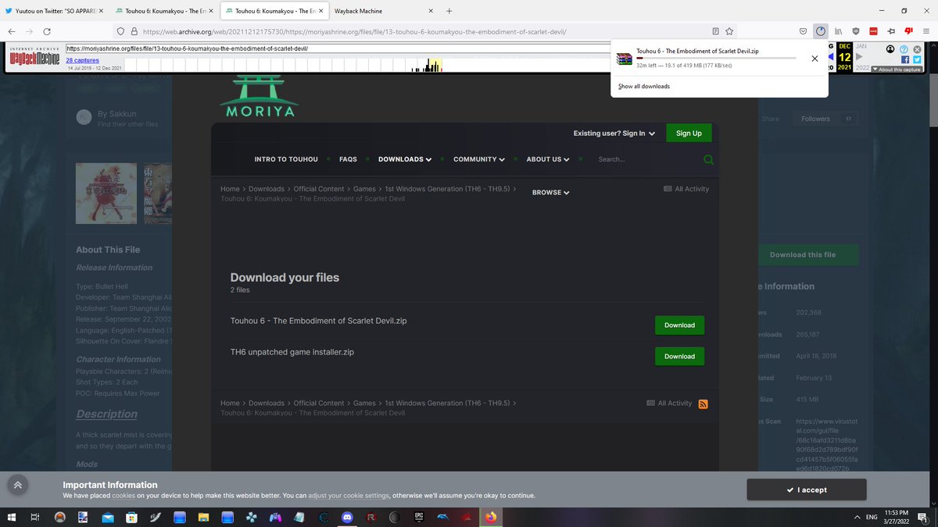Expand About this capture
The height and width of the screenshot is (527, 938).
click(x=897, y=69)
